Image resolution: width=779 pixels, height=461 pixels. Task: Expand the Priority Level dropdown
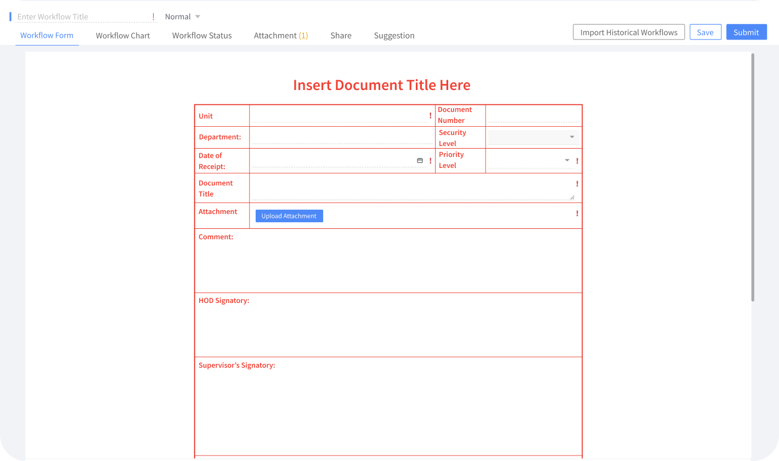click(x=567, y=160)
